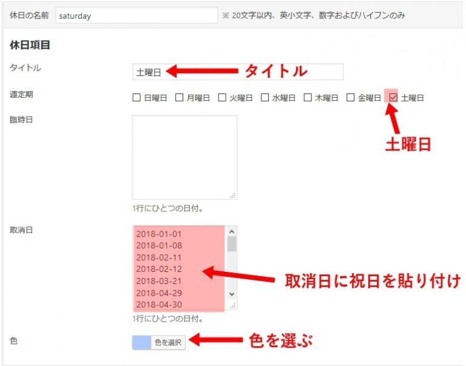Check the 月曜日 (Monday) checkbox
This screenshot has height=366, width=466.
pos(179,97)
